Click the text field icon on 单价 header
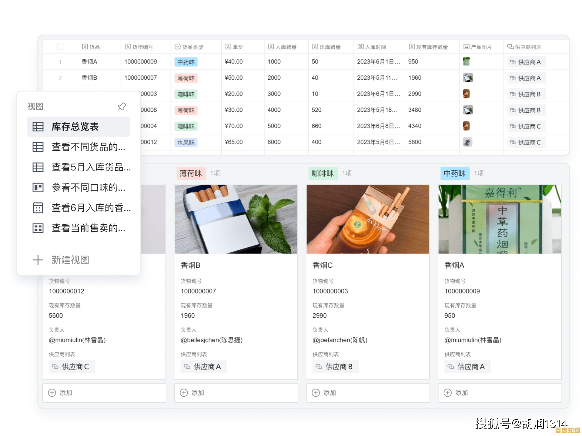The width and height of the screenshot is (582, 436). tap(228, 47)
